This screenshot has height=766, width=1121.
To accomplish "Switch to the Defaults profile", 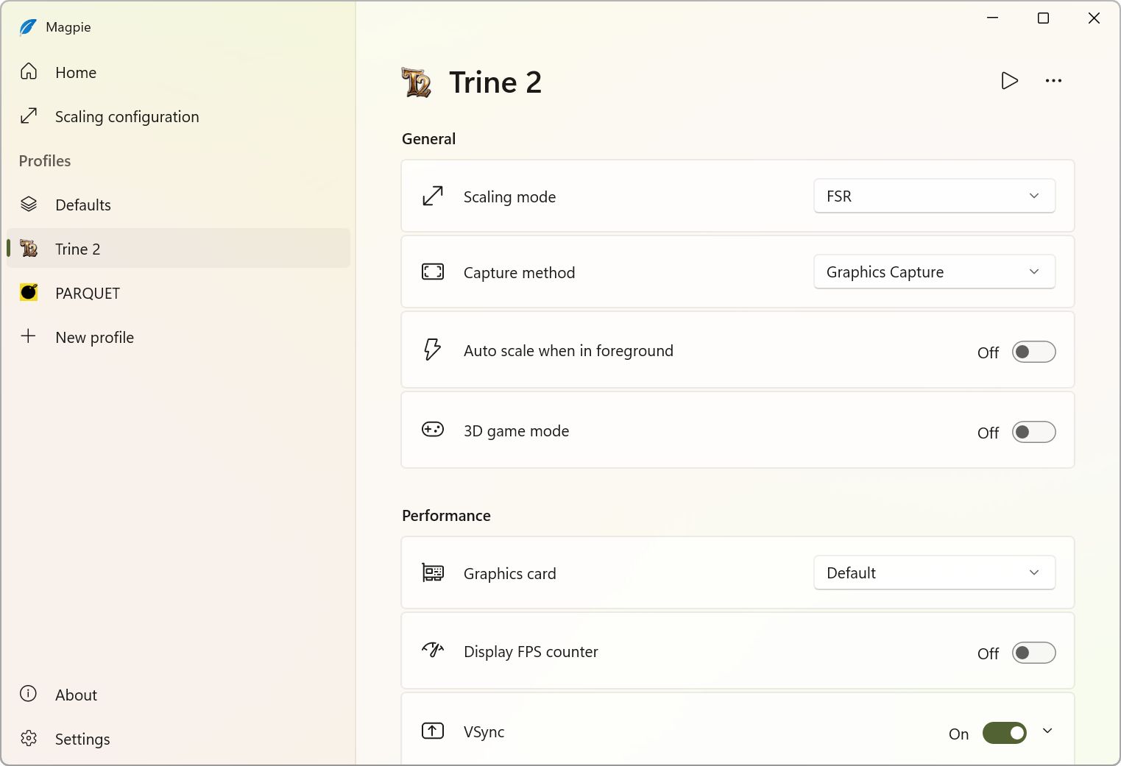I will 82,205.
